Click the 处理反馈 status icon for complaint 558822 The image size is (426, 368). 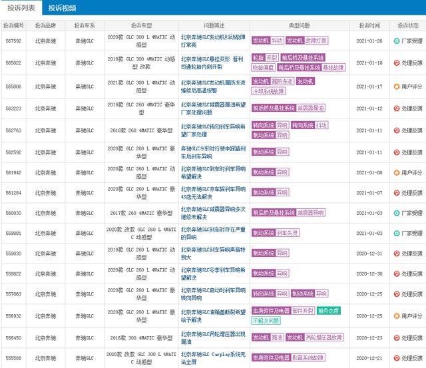397,274
